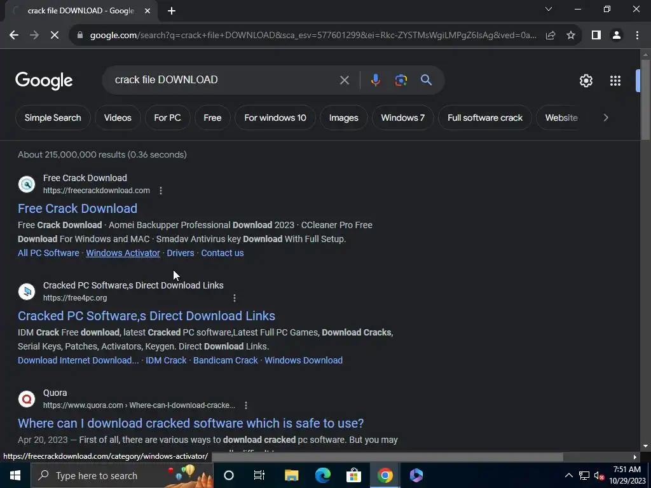The image size is (651, 488).
Task: Select the Full software crack chip
Action: pyautogui.click(x=485, y=118)
